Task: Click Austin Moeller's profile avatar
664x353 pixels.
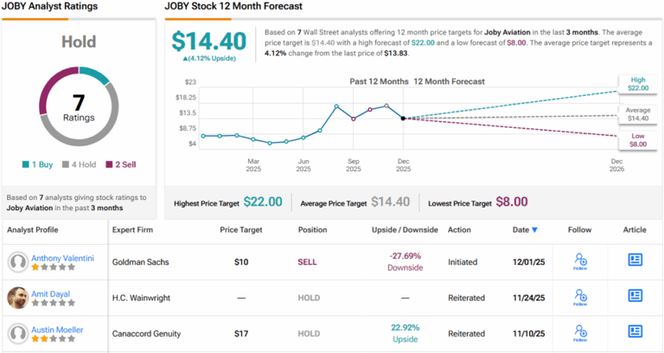Action: pyautogui.click(x=17, y=332)
